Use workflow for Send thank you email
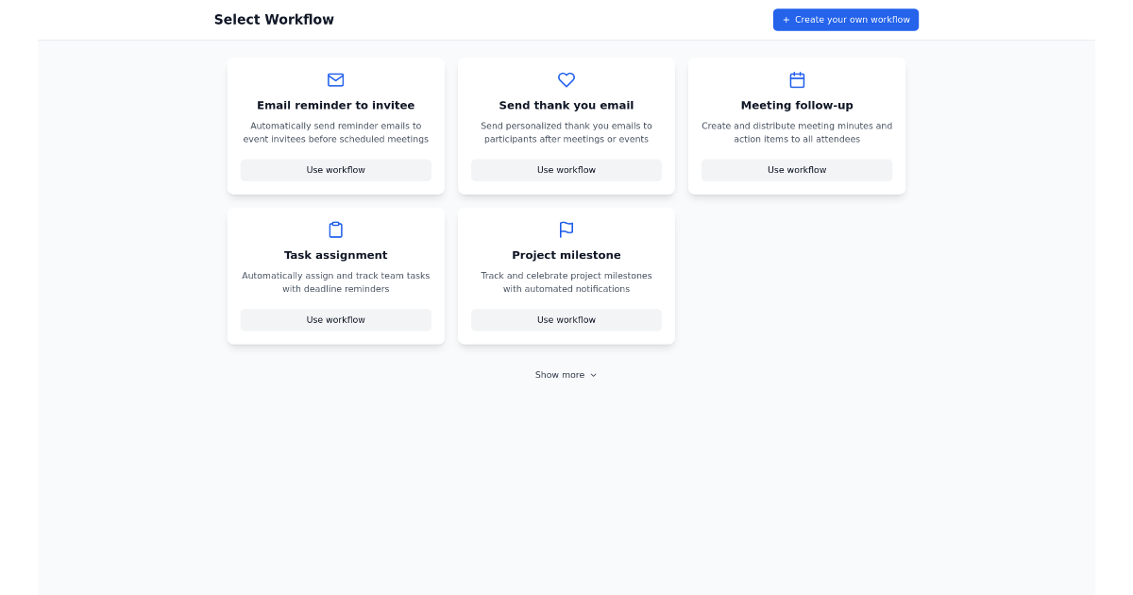The height and width of the screenshot is (595, 1133). 566,170
